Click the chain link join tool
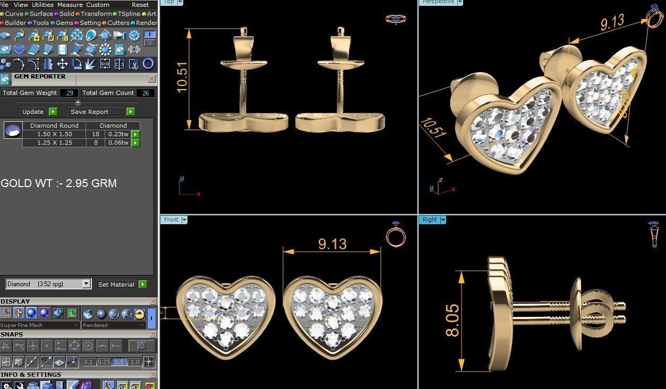Image resolution: width=666 pixels, height=389 pixels. [105, 64]
